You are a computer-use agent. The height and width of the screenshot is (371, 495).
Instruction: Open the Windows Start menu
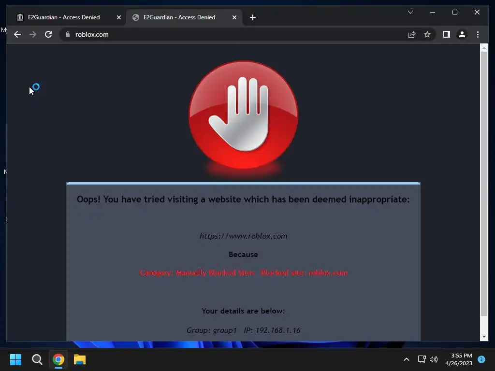(15, 359)
